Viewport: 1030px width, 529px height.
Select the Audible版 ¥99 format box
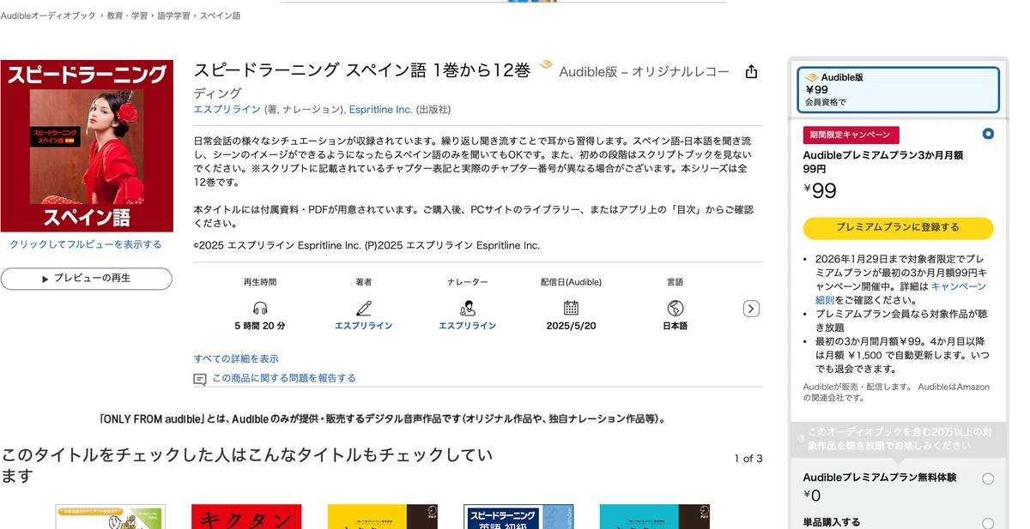coord(899,90)
